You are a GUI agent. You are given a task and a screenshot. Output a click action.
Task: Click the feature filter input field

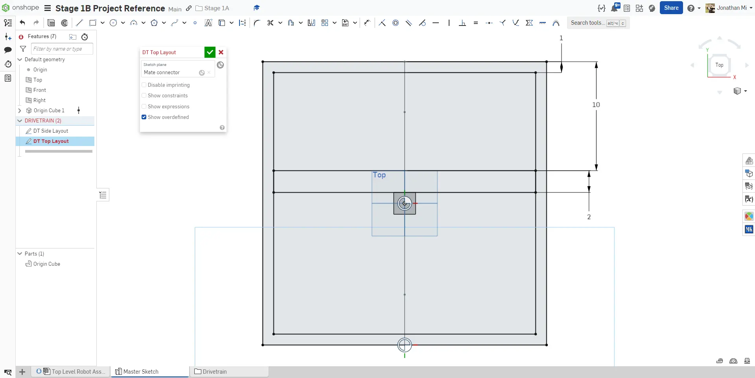click(x=62, y=49)
